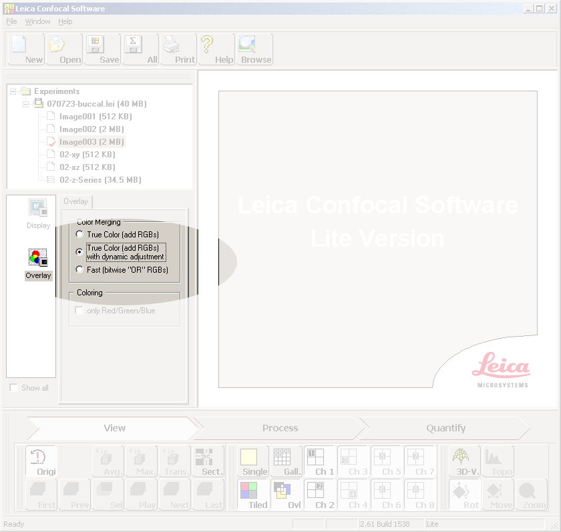This screenshot has width=561, height=532.
Task: Restore original view with Origi button
Action: pyautogui.click(x=41, y=461)
